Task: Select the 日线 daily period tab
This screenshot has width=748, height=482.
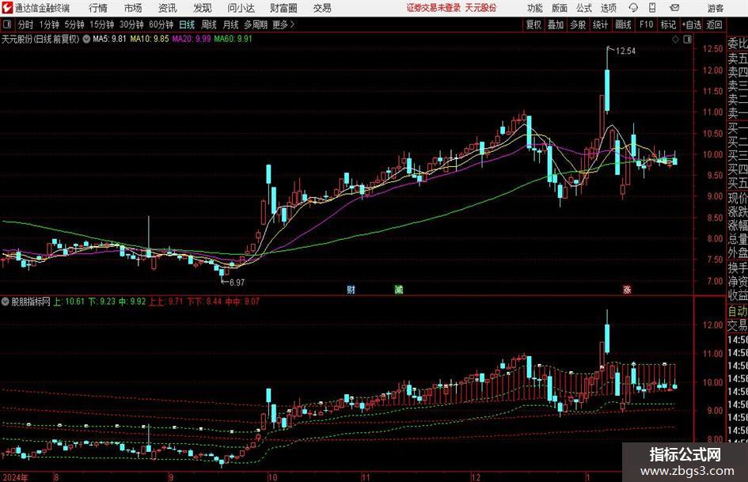Action: pyautogui.click(x=187, y=25)
